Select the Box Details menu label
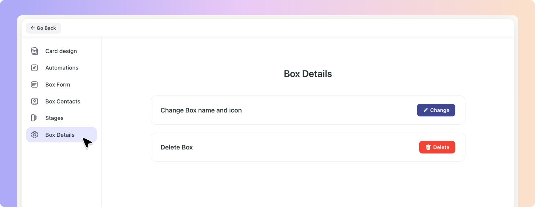 60,135
